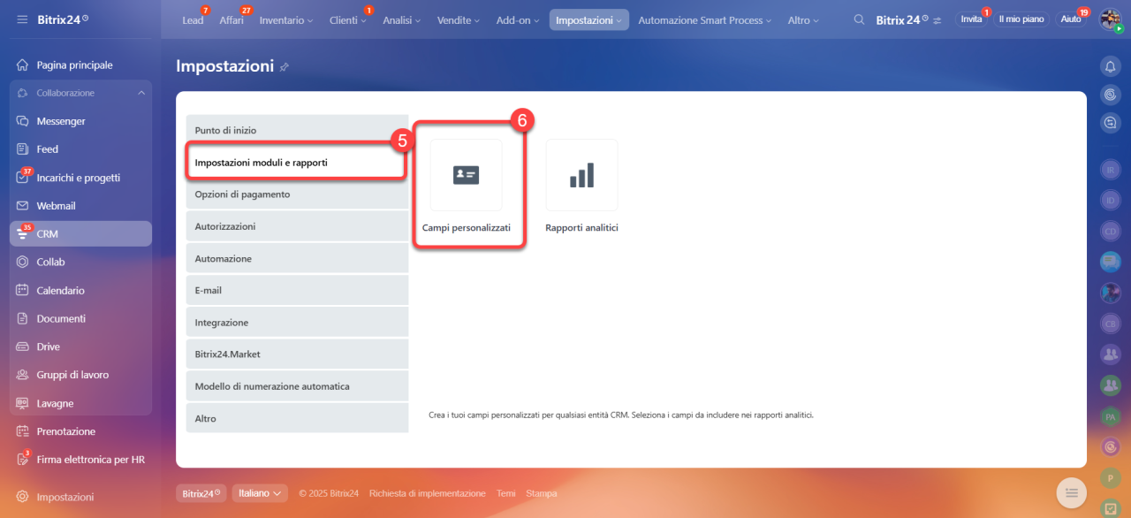1131x518 pixels.
Task: Select E-mail settings section
Action: click(297, 290)
